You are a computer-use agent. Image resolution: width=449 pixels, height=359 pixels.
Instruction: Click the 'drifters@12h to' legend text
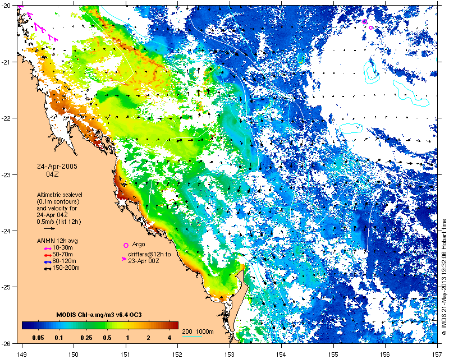pos(149,254)
